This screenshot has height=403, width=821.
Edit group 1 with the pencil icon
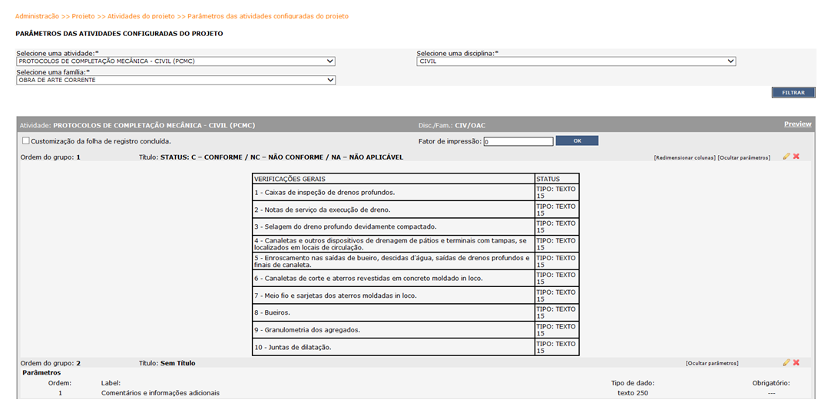pyautogui.click(x=786, y=157)
